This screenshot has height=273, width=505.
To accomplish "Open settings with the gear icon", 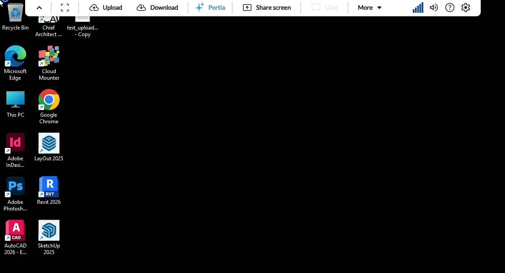I will pyautogui.click(x=466, y=8).
